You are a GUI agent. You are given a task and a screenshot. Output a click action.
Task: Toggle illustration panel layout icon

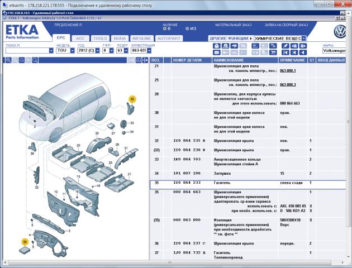[139, 60]
